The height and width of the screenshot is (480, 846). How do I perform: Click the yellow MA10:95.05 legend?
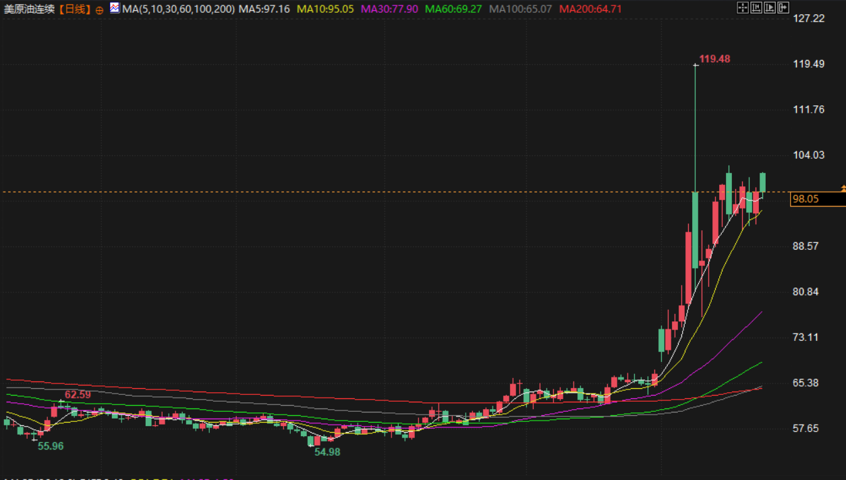[x=325, y=9]
